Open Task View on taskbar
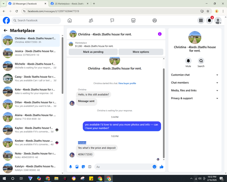This screenshot has height=182, width=227. (21, 178)
